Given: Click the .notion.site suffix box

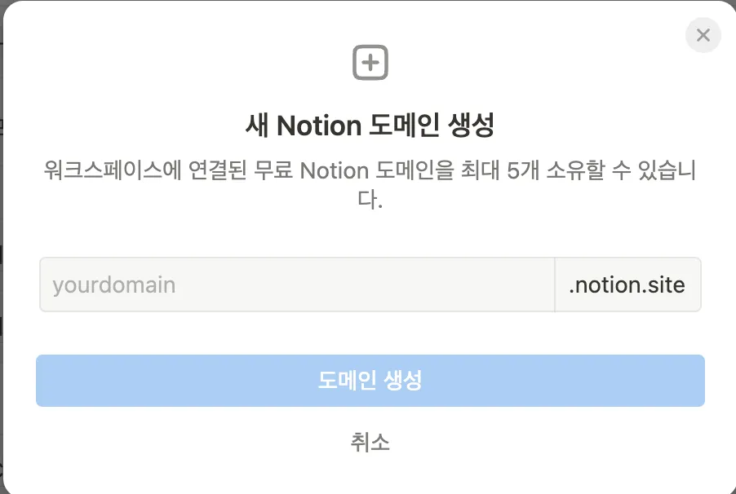Looking at the screenshot, I should tap(627, 284).
